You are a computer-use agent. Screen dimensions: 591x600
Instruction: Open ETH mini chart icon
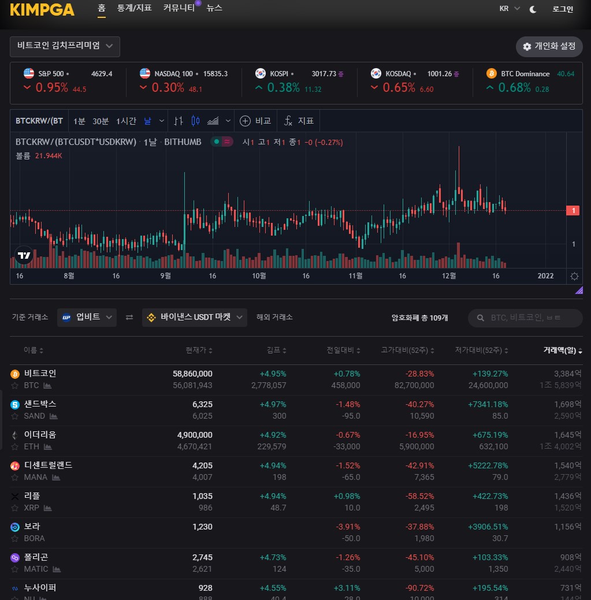click(x=48, y=446)
